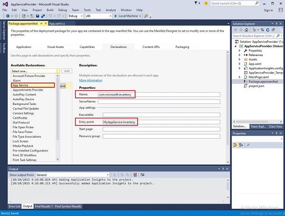285x216 pixels.
Task: Click the Undo toolbar icon
Action: pos(50,16)
